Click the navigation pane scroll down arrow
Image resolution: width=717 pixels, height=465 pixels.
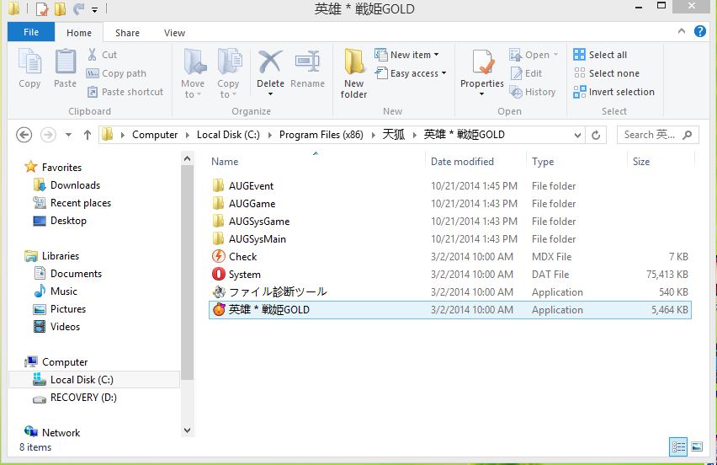pyautogui.click(x=187, y=430)
